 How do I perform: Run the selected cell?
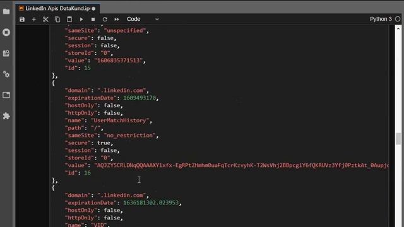pos(81,20)
